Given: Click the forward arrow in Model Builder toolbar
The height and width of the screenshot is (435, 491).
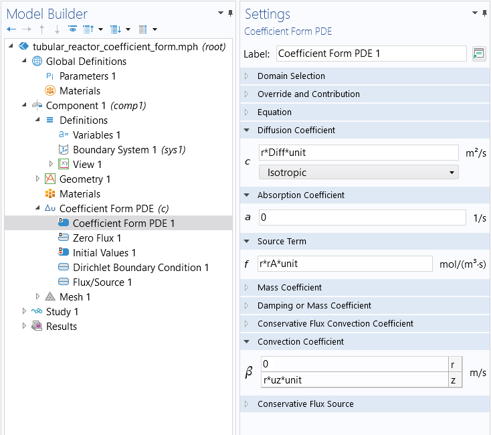Looking at the screenshot, I should tap(27, 29).
